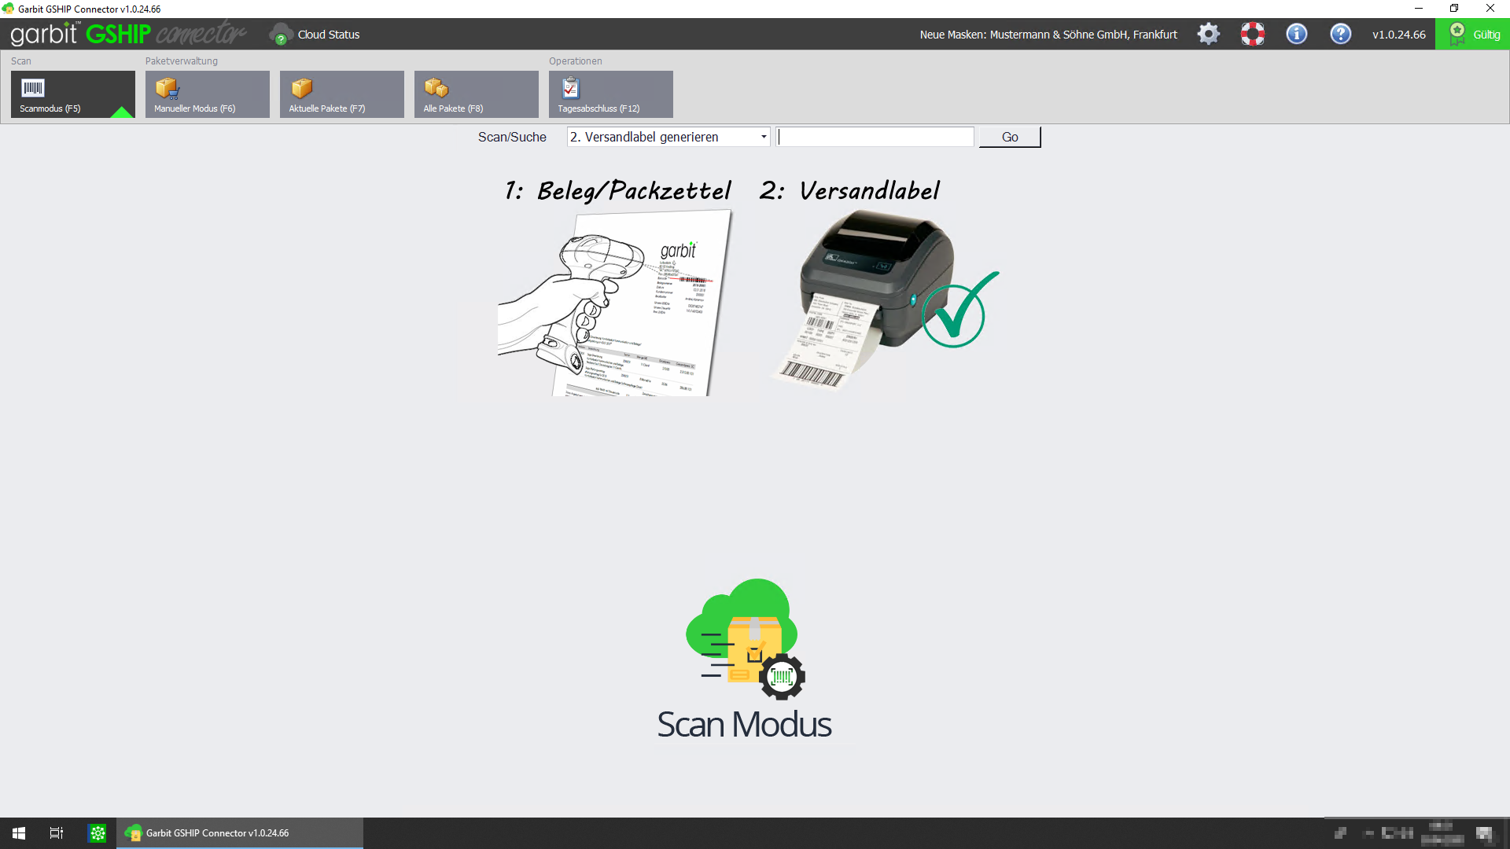This screenshot has height=849, width=1510.
Task: Click the green Gültig license badge
Action: [1472, 35]
